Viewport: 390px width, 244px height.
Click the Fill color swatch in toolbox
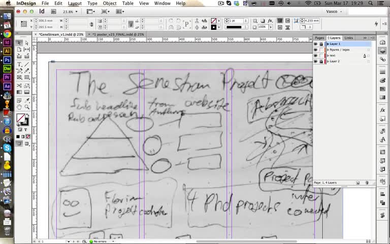point(21,118)
